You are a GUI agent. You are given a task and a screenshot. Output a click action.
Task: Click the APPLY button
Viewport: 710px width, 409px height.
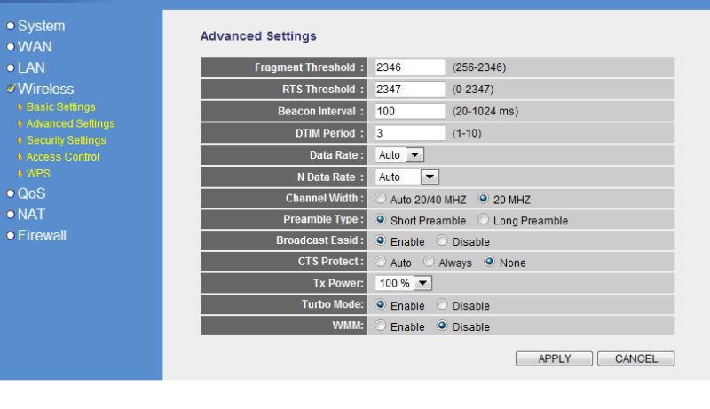click(x=554, y=358)
